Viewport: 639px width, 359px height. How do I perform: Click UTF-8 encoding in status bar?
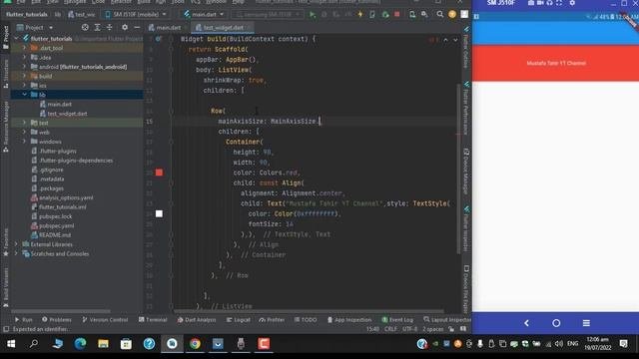tap(410, 329)
